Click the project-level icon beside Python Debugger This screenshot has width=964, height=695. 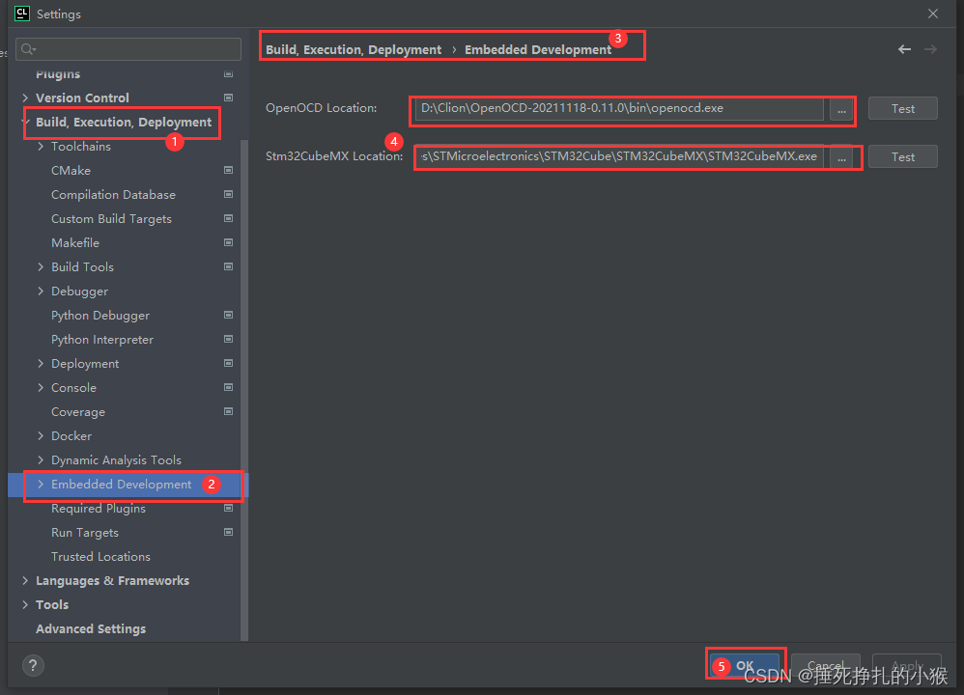point(228,316)
